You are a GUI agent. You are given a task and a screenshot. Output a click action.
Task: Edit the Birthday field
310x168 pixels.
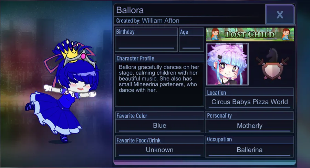pos(146,42)
